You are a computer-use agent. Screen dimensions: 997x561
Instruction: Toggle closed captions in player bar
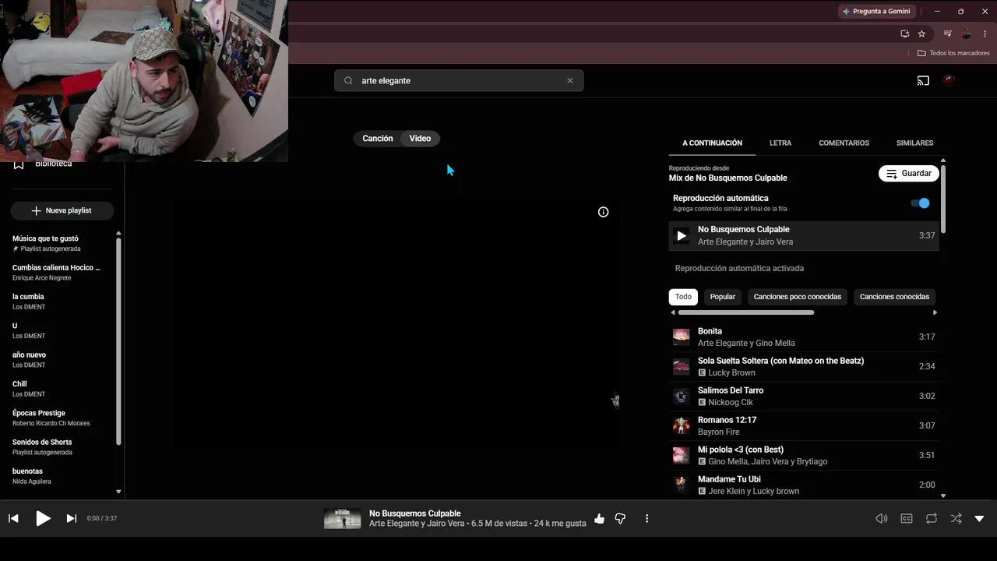pyautogui.click(x=907, y=518)
